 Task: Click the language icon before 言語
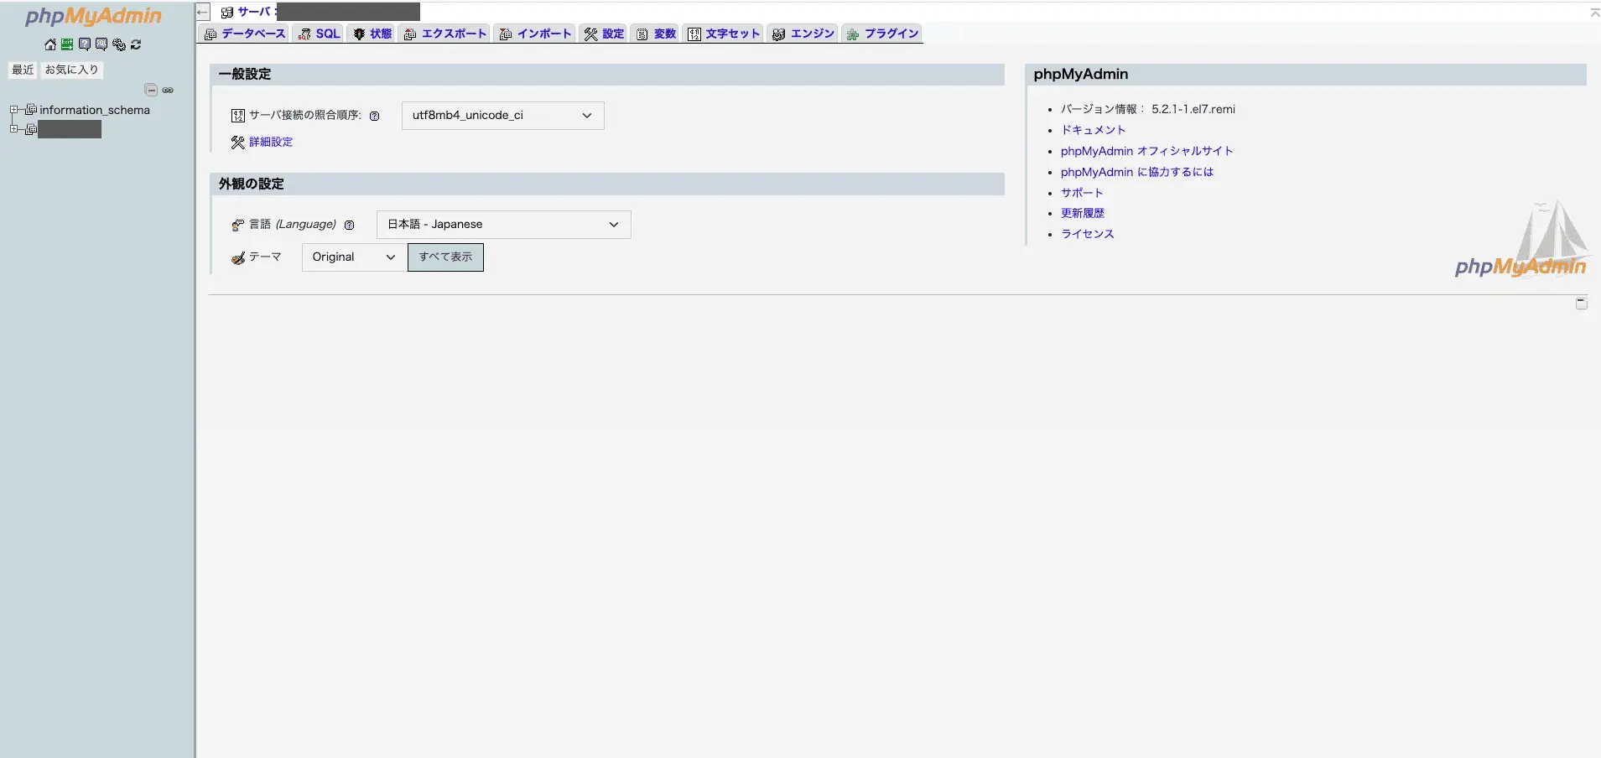[238, 225]
